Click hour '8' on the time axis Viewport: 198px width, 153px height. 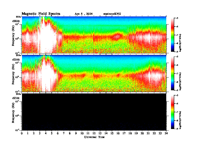click(x=70, y=133)
